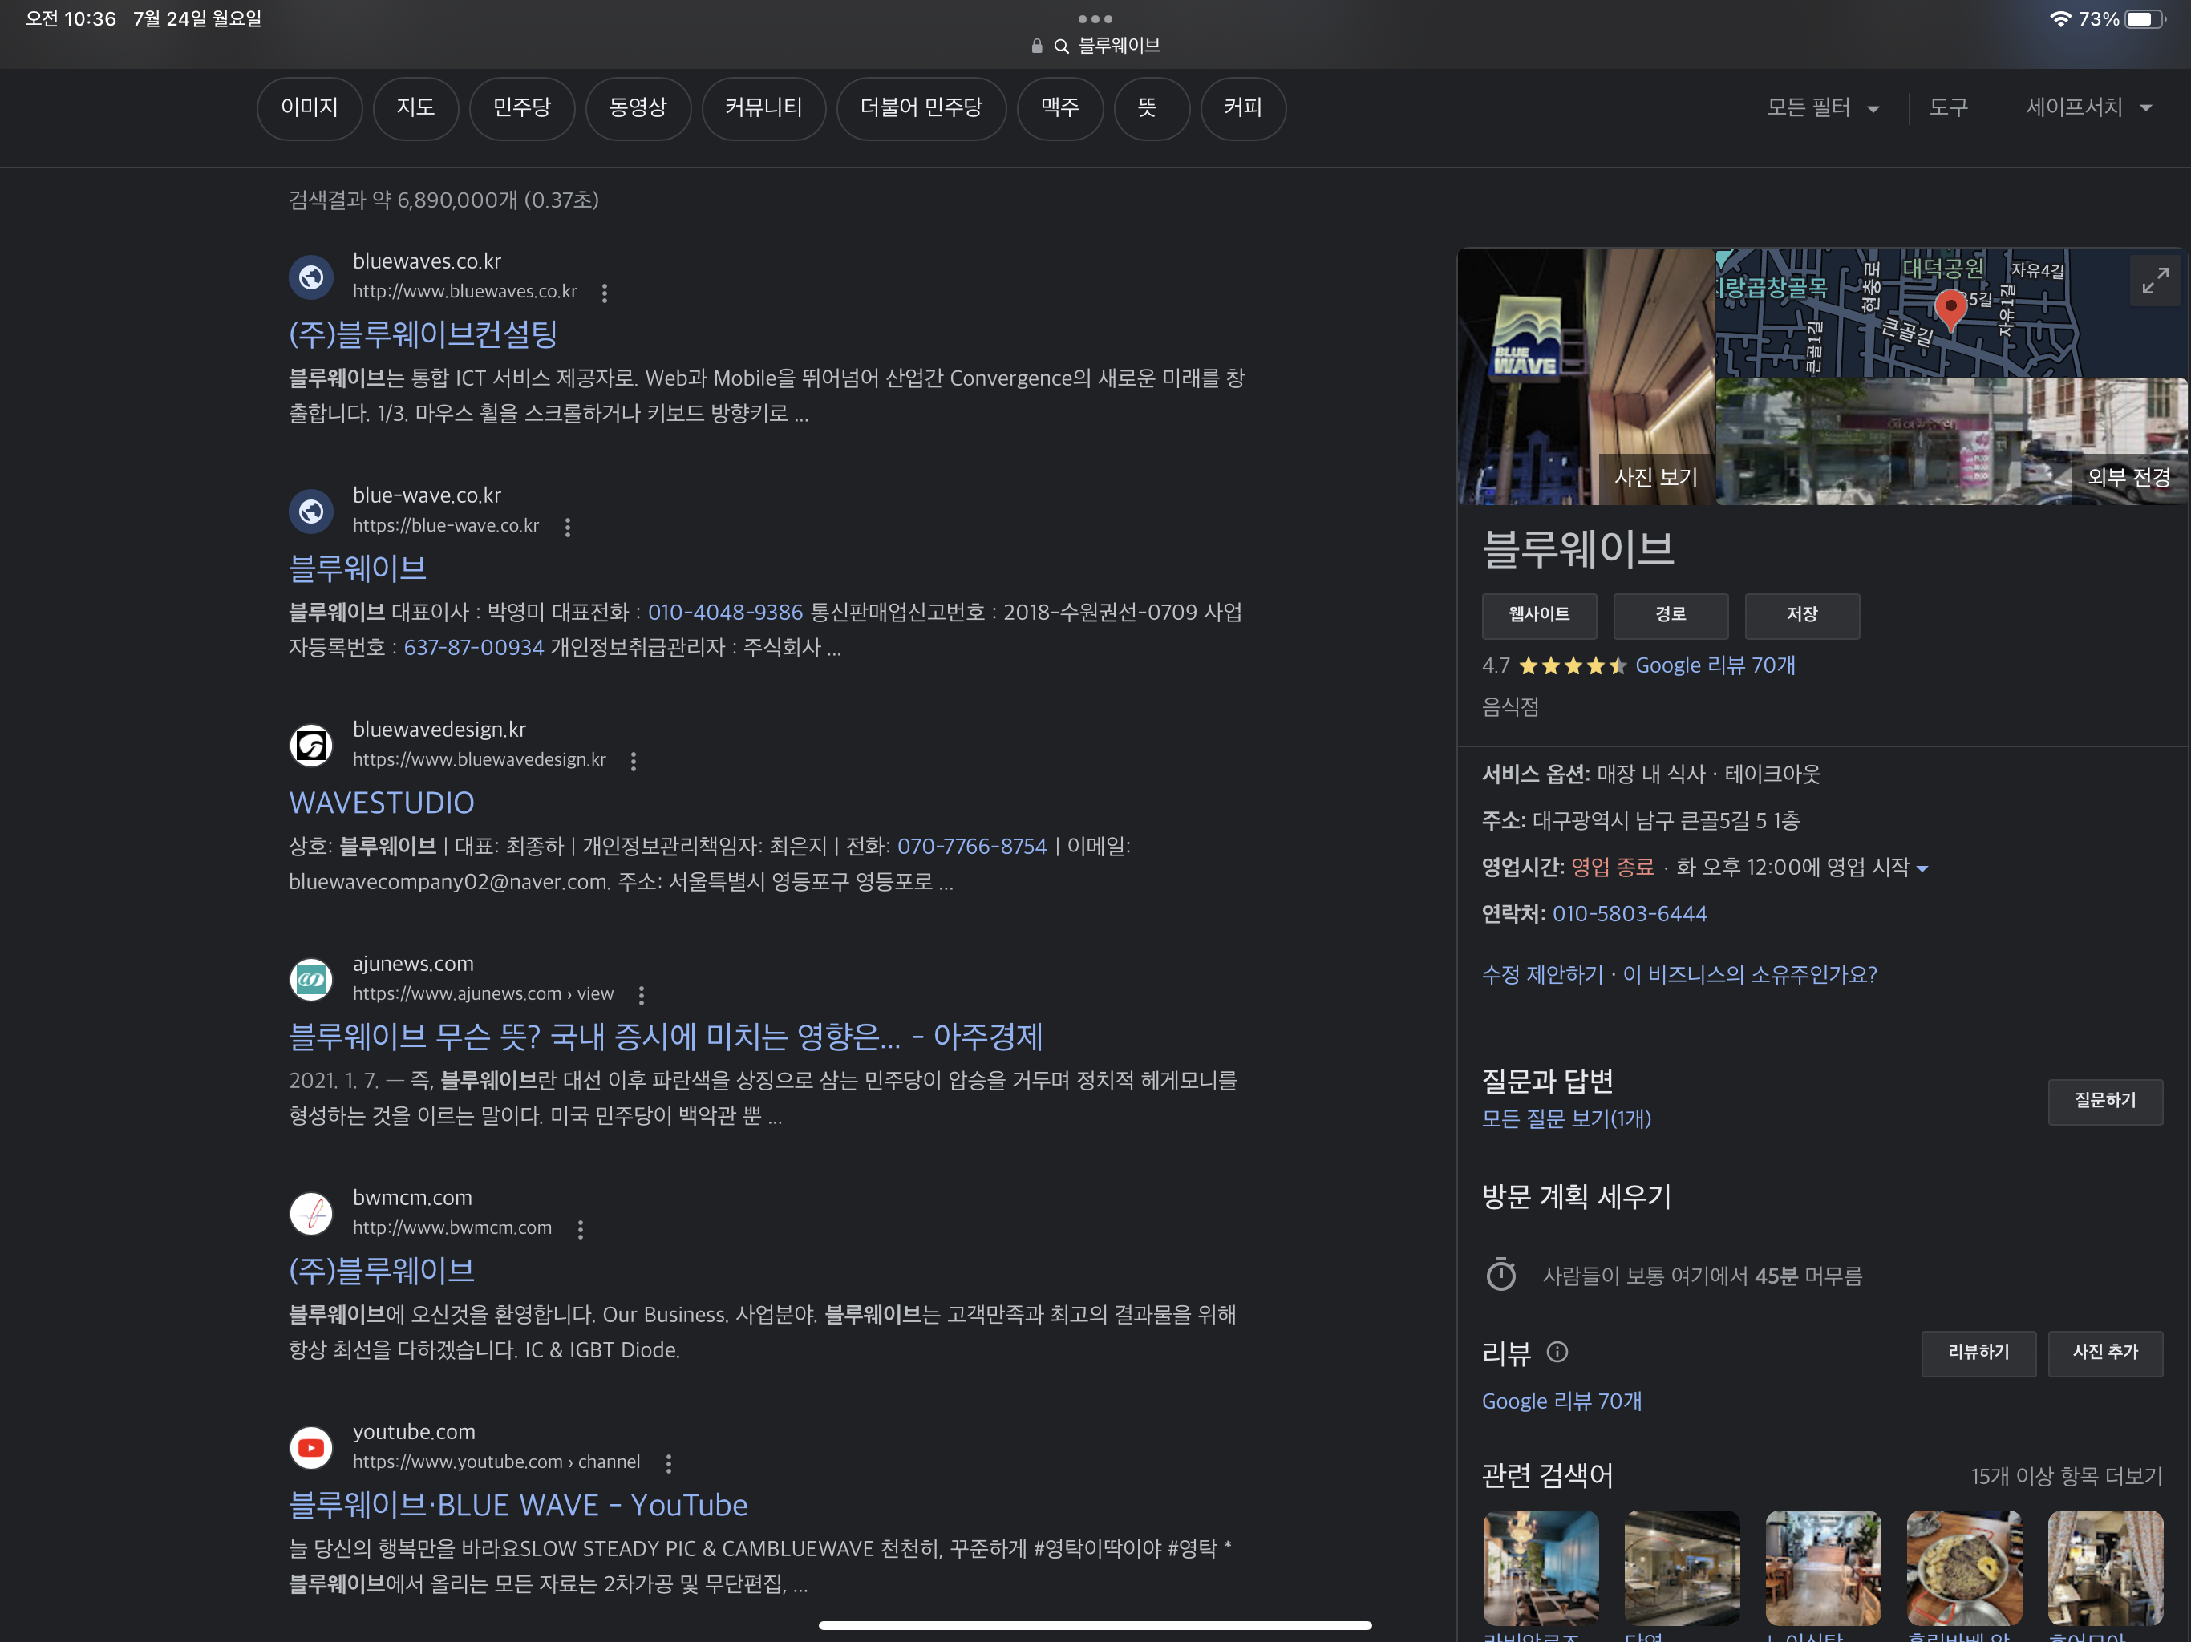
Task: Click the ajunews.com site favicon
Action: point(311,980)
